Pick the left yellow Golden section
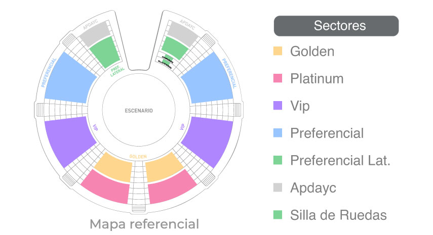The height and width of the screenshot is (235, 433). pos(114,167)
